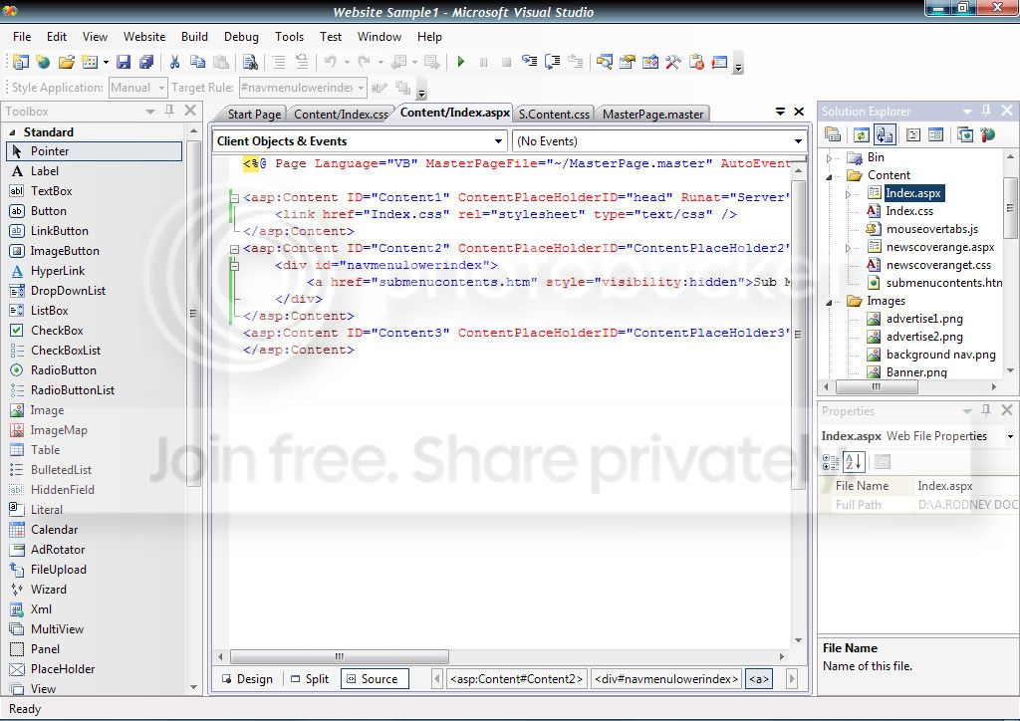This screenshot has width=1020, height=721.
Task: Click the Open File folder icon in toolbar
Action: click(x=67, y=62)
